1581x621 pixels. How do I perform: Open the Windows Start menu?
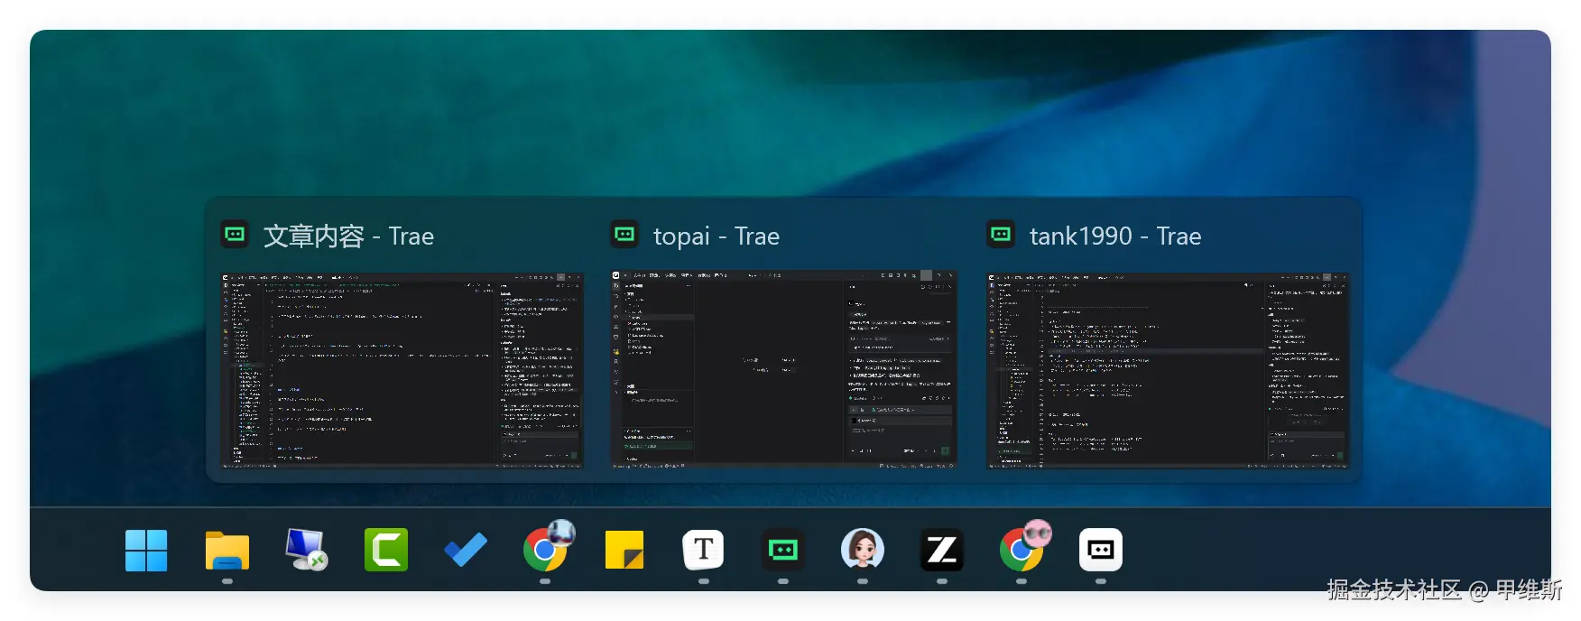click(146, 550)
